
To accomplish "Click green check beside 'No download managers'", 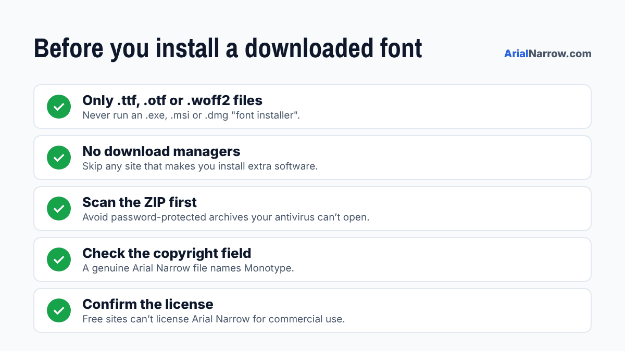I will click(x=59, y=158).
